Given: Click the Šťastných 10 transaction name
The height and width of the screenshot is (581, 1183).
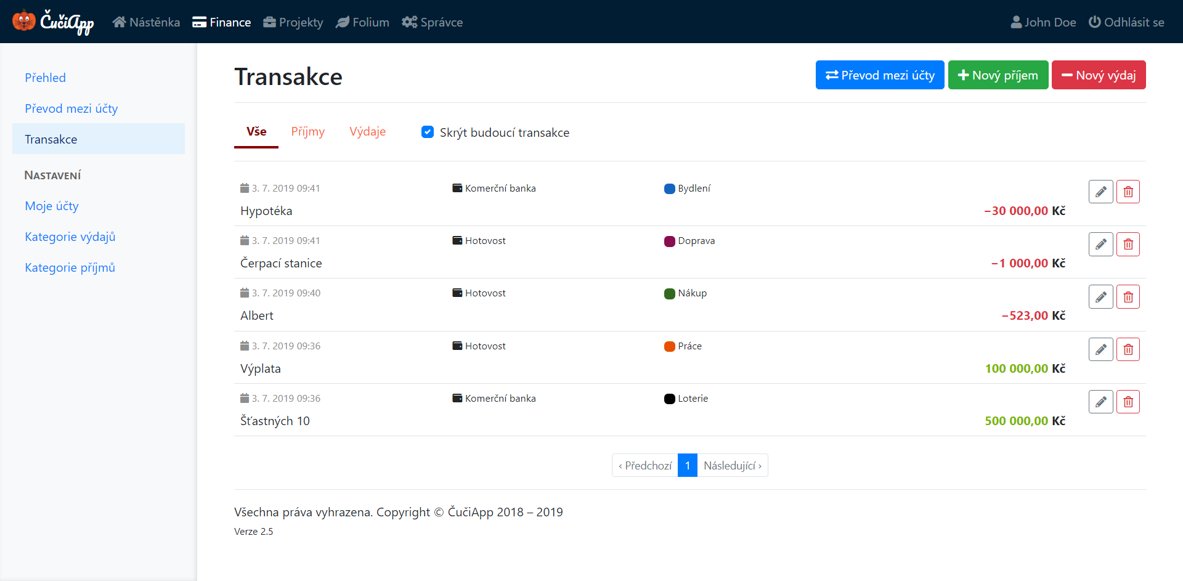Looking at the screenshot, I should 275,421.
